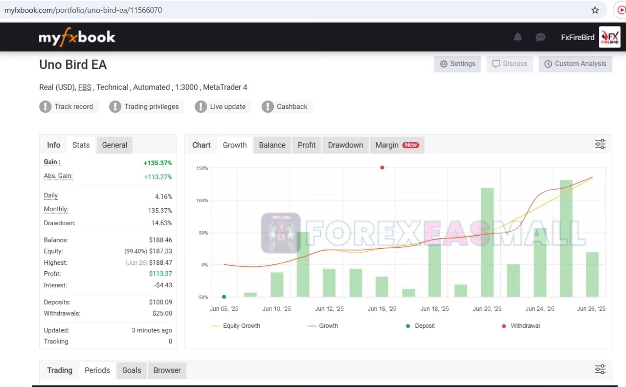The width and height of the screenshot is (626, 387).
Task: Select the General info tab
Action: point(114,145)
